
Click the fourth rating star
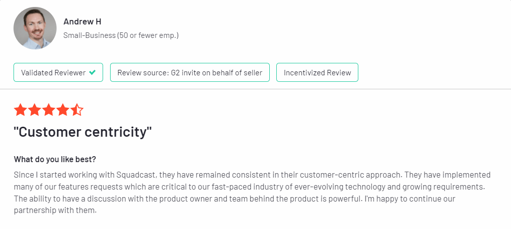(x=63, y=110)
